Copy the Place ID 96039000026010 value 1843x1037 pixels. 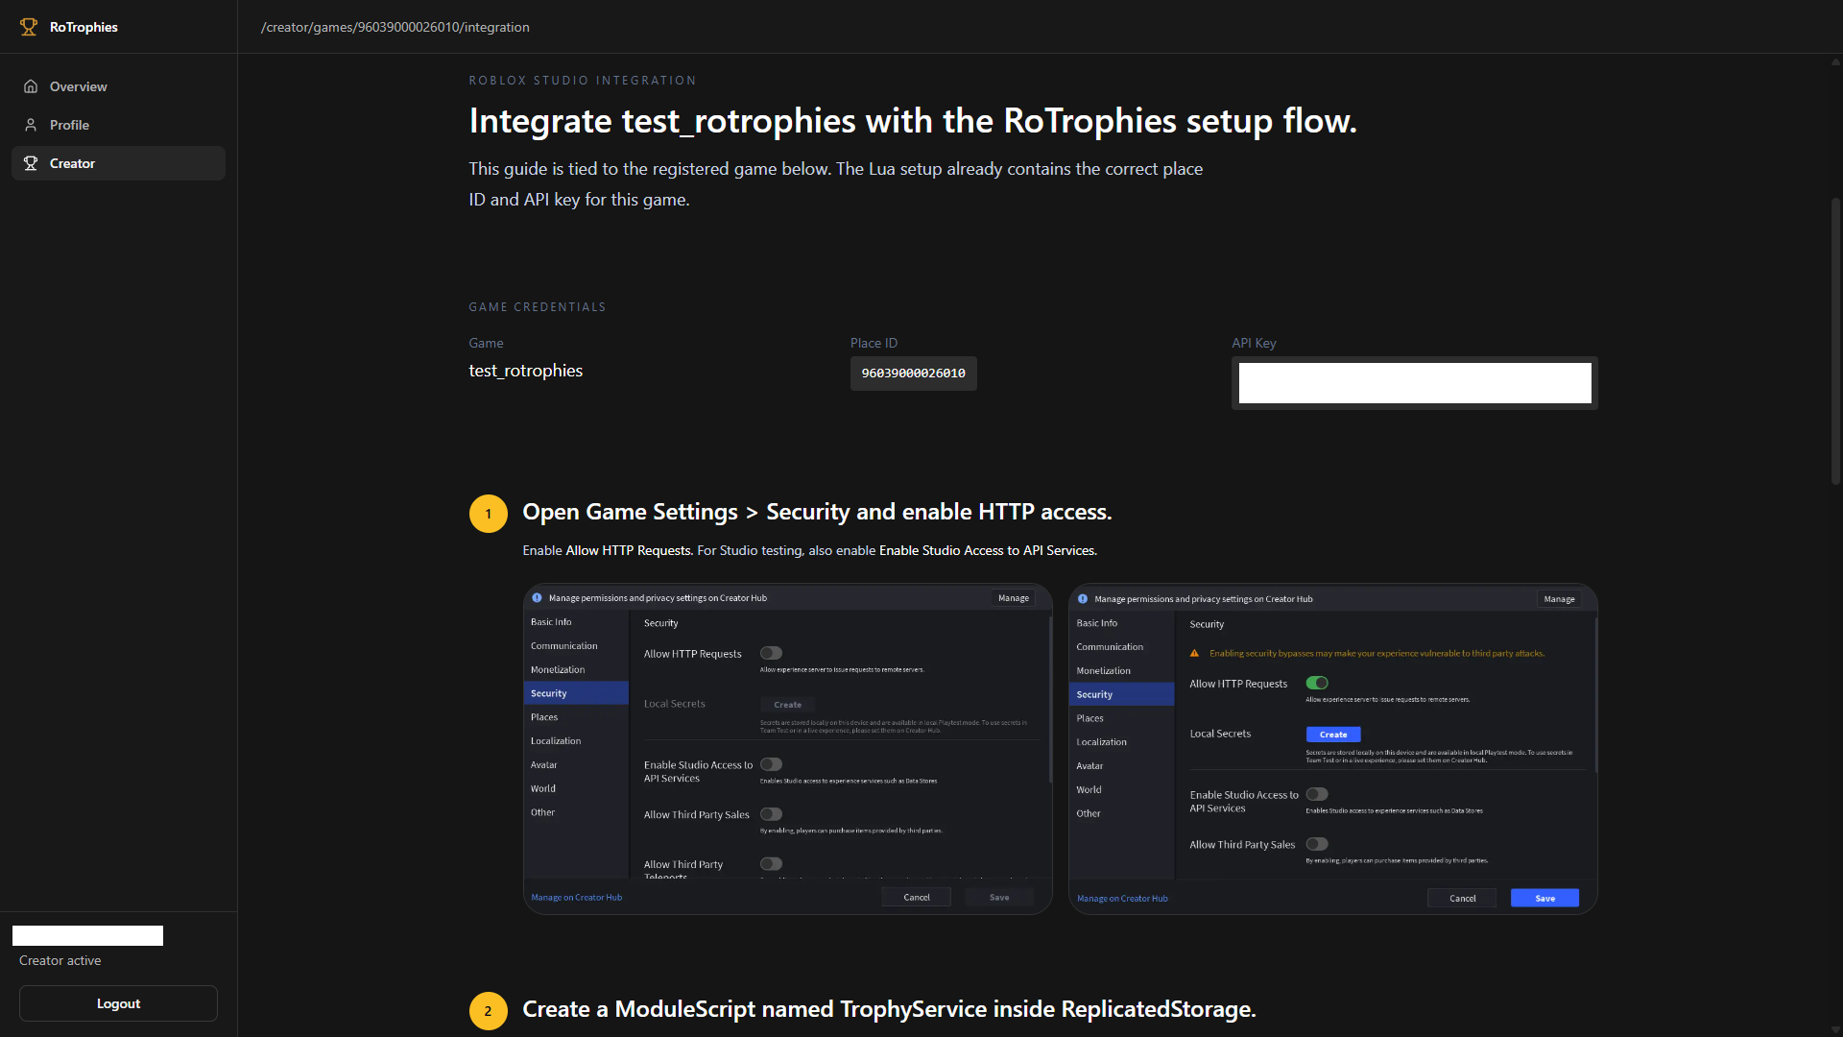(x=913, y=374)
